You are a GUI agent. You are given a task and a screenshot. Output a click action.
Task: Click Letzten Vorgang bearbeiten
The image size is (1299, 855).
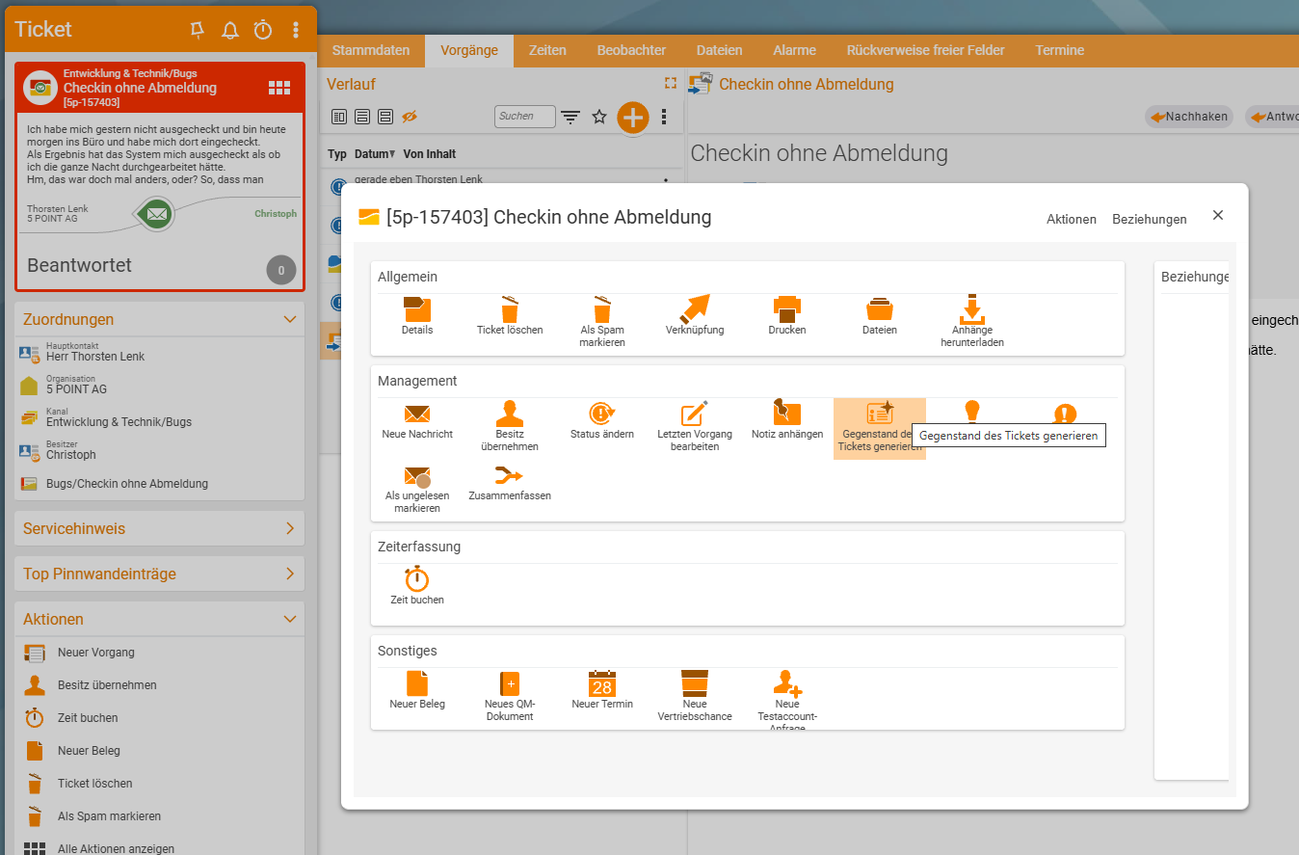(695, 426)
